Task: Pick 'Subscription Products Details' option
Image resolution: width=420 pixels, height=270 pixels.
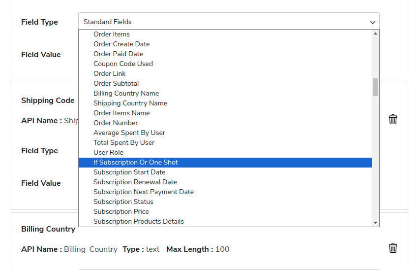Action: (x=139, y=221)
